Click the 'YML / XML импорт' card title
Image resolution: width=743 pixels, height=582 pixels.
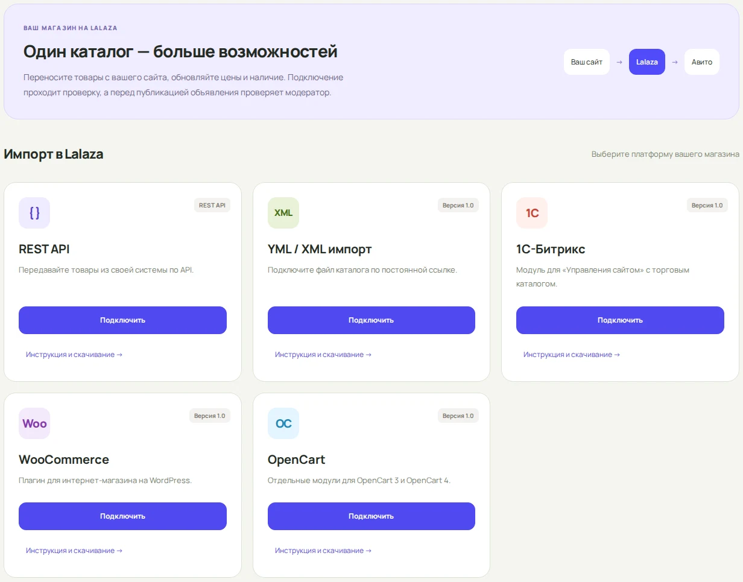pyautogui.click(x=320, y=249)
